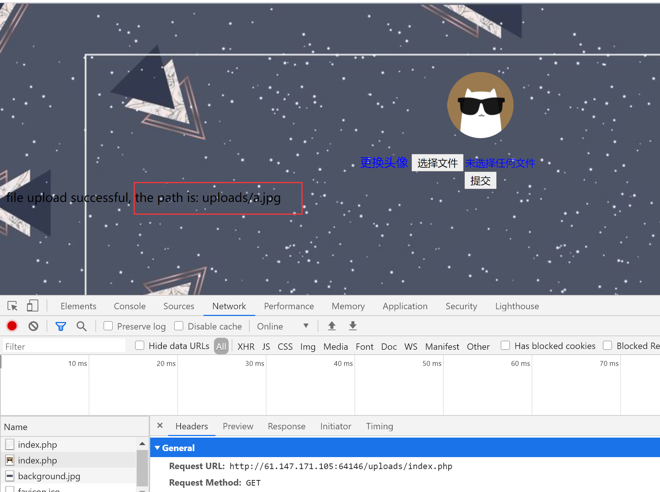
Task: Enable the Preserve log checkbox
Action: pos(108,326)
